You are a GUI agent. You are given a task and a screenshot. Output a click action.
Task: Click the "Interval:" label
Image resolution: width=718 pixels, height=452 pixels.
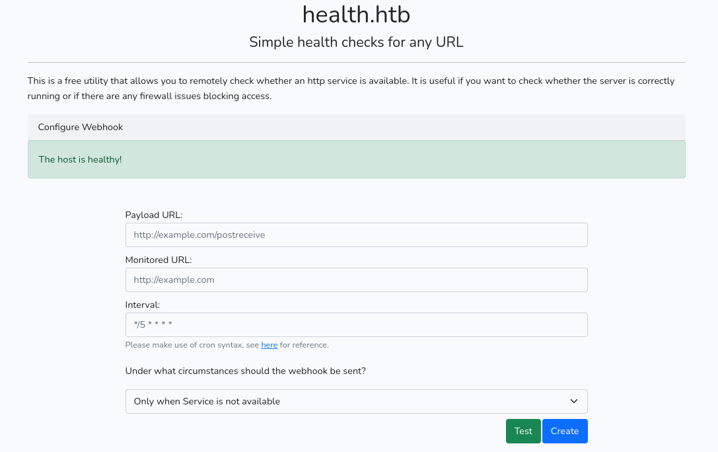[143, 305]
